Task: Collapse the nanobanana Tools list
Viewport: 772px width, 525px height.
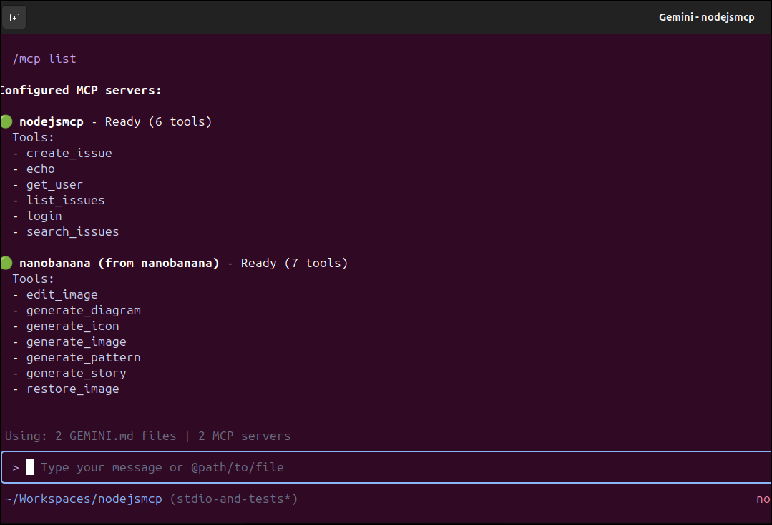Action: pyautogui.click(x=33, y=279)
